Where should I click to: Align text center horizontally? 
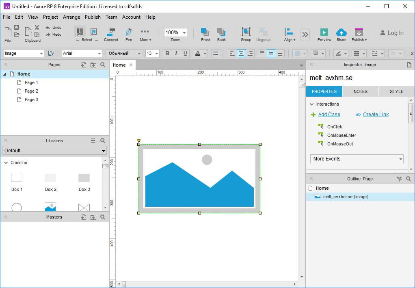point(241,53)
